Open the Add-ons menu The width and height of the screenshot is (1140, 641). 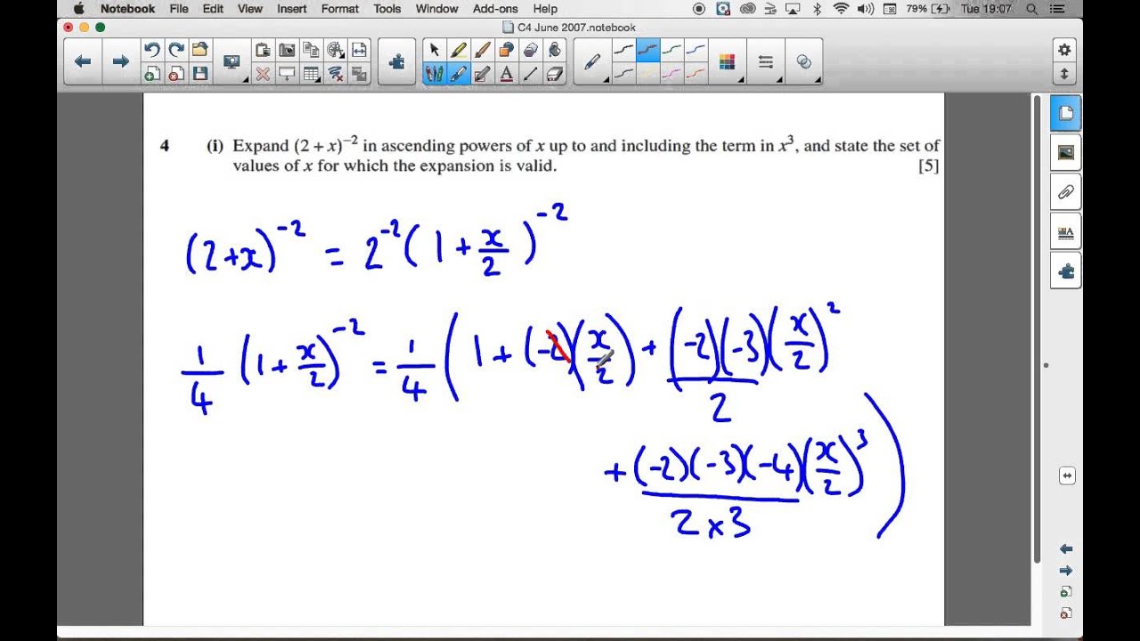point(495,9)
